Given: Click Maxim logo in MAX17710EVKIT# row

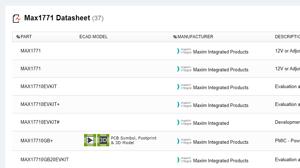Looking at the screenshot, I should 184,122.
